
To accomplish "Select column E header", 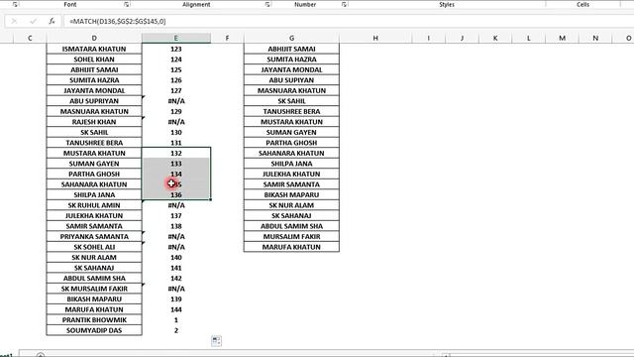I will coord(176,38).
